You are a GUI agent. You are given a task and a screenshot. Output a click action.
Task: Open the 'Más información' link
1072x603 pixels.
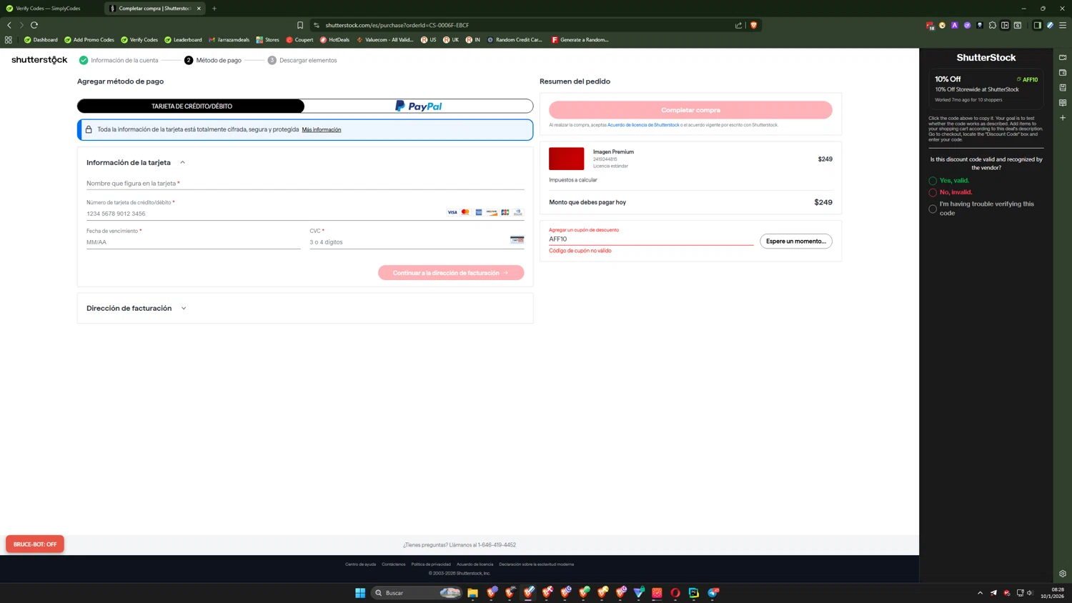tap(322, 130)
